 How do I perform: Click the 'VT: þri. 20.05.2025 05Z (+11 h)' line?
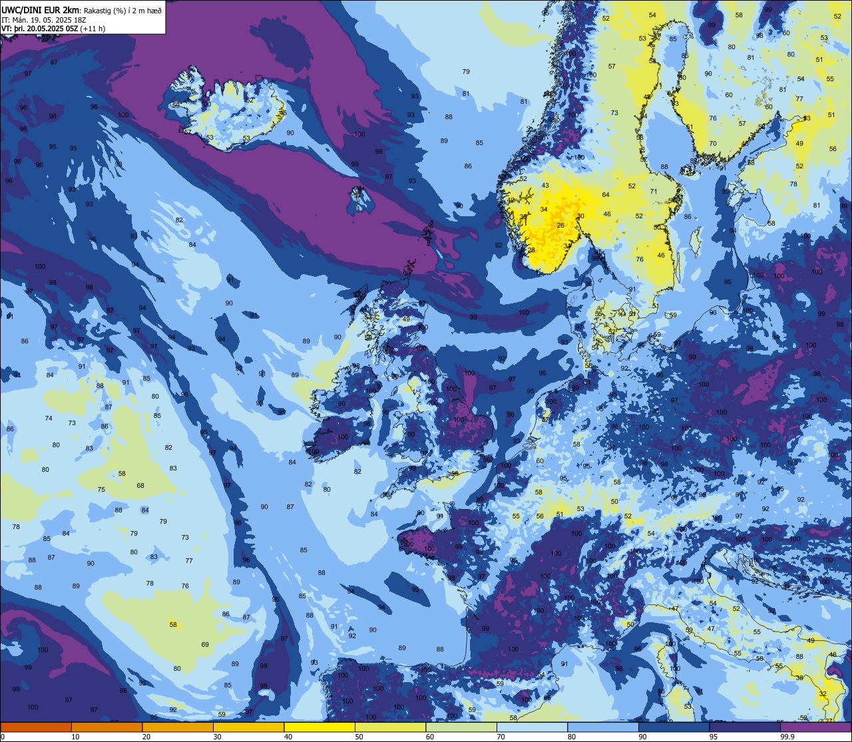[53, 29]
